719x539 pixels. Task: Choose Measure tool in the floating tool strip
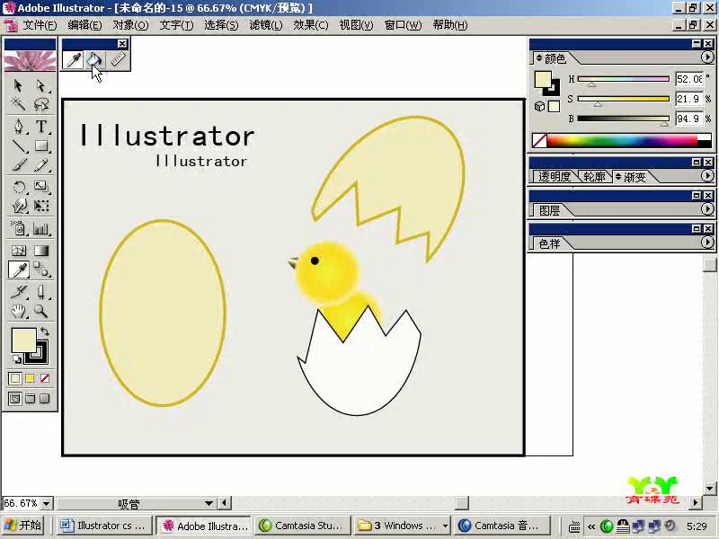click(118, 59)
